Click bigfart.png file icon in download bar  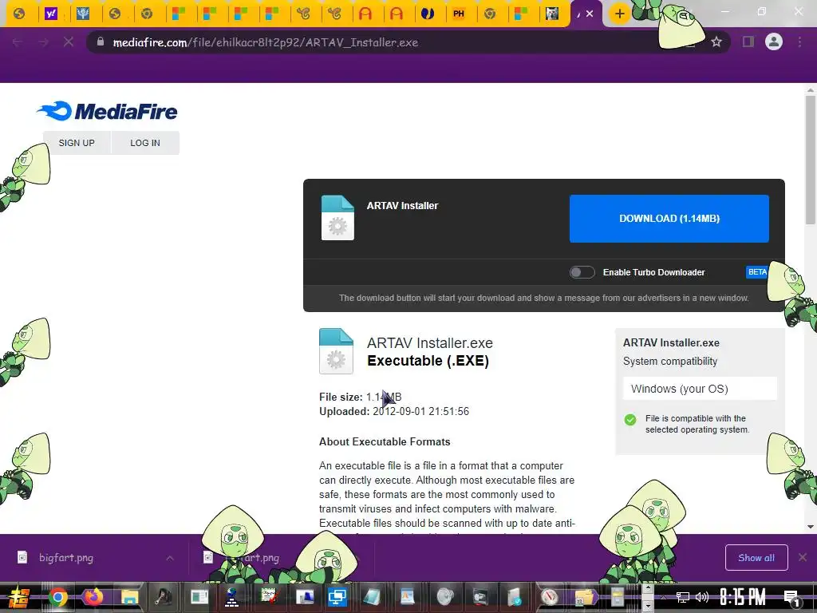22,557
